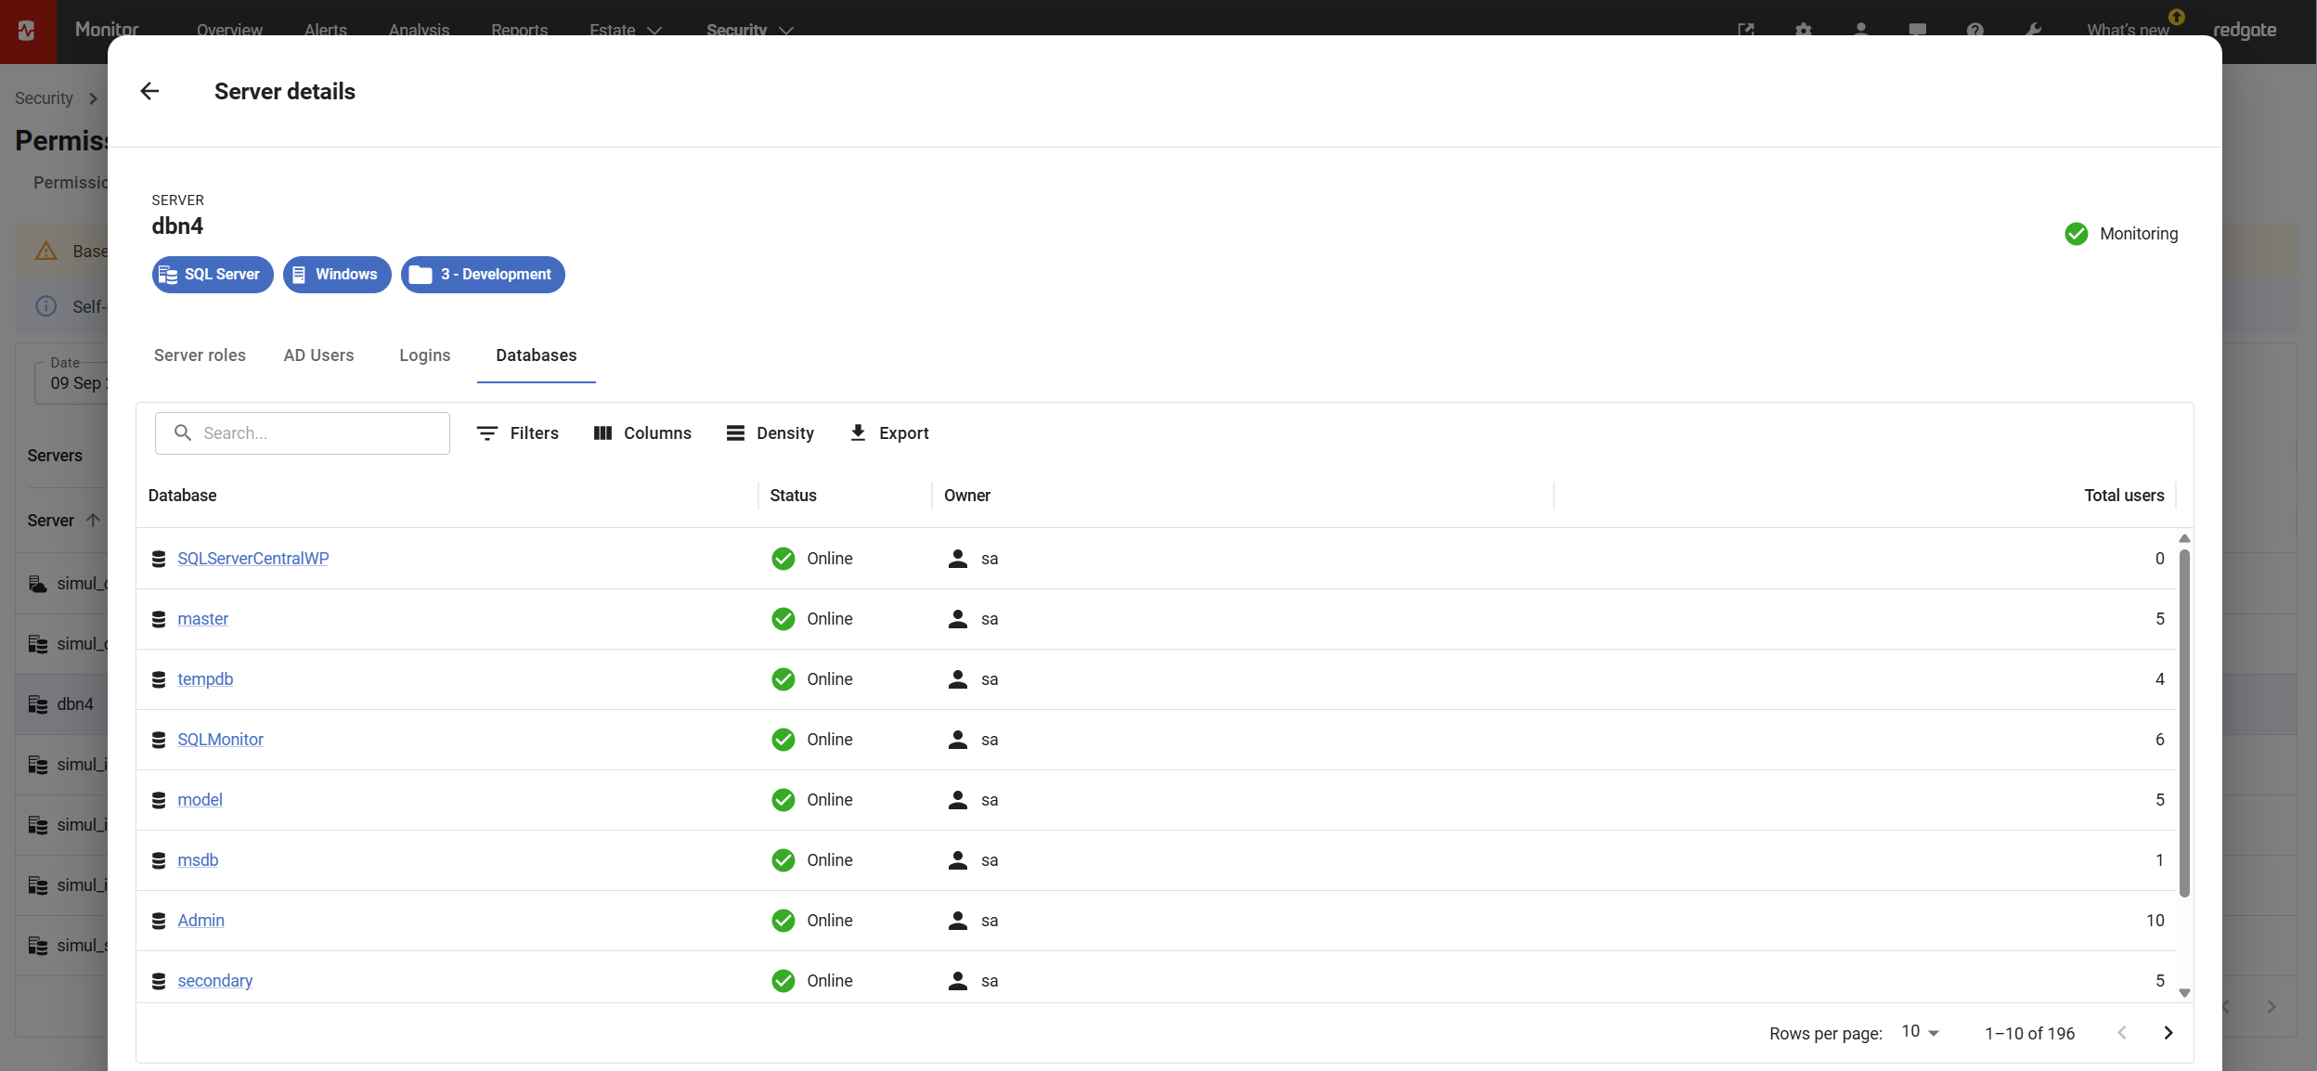Click the Export download icon
Screen dimensions: 2317x1071
coord(859,433)
